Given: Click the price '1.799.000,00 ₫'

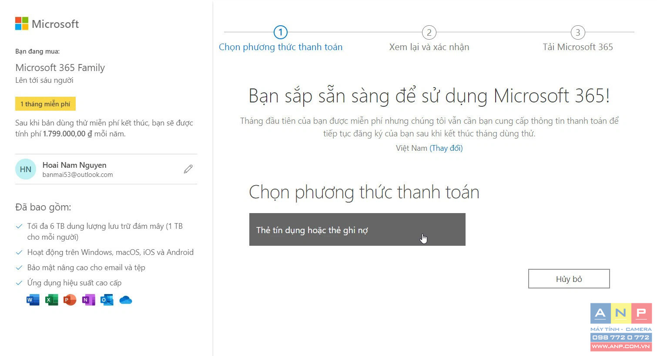Looking at the screenshot, I should pos(67,134).
